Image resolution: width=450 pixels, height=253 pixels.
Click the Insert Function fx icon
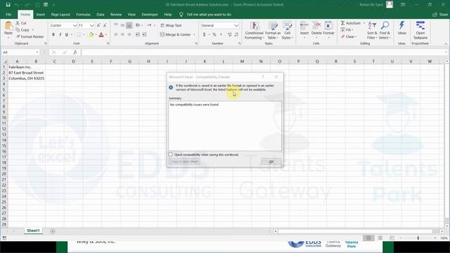[x=75, y=52]
